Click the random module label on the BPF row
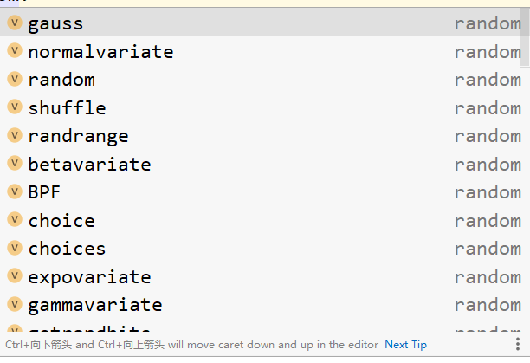Viewport: 530px width, 363px height. (488, 192)
